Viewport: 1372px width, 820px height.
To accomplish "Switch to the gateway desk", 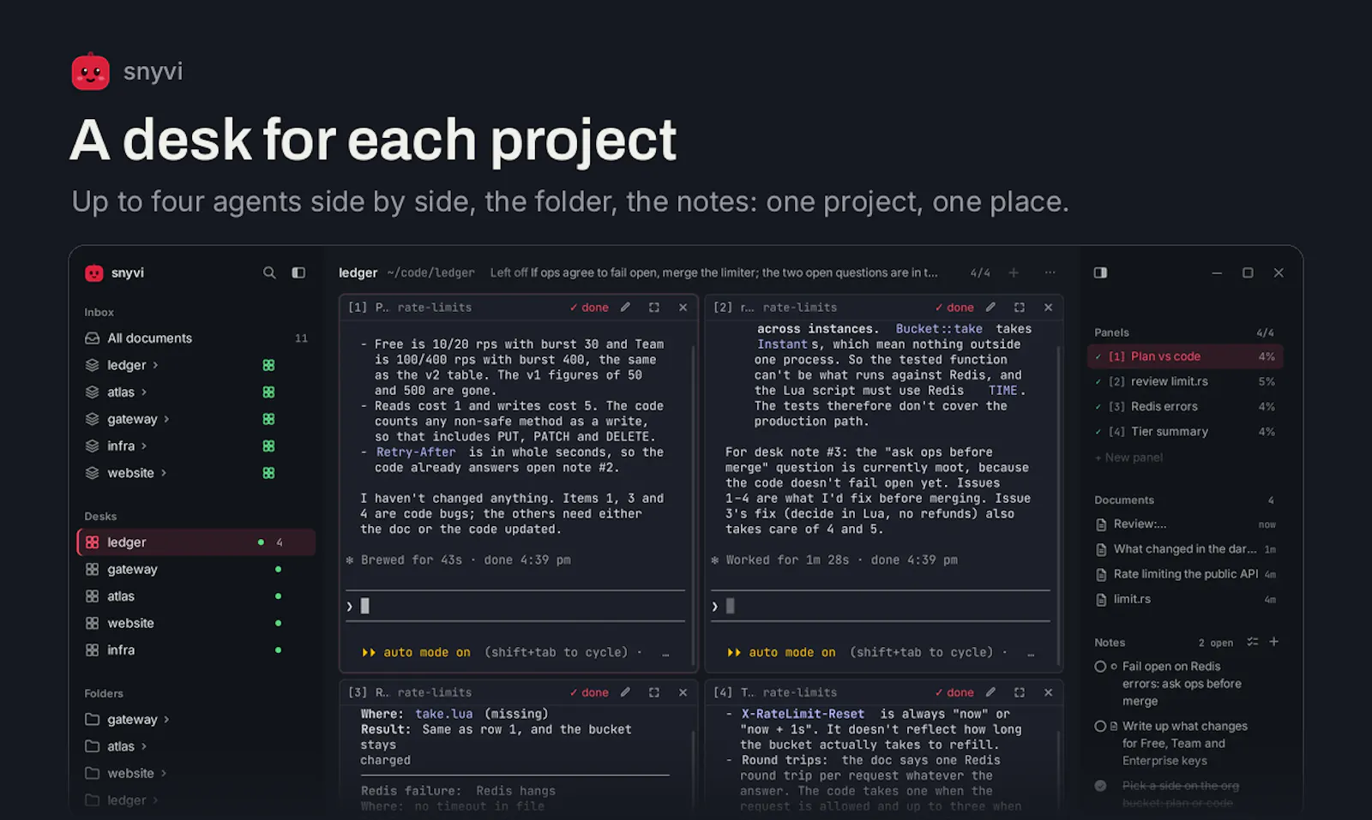I will pos(196,570).
